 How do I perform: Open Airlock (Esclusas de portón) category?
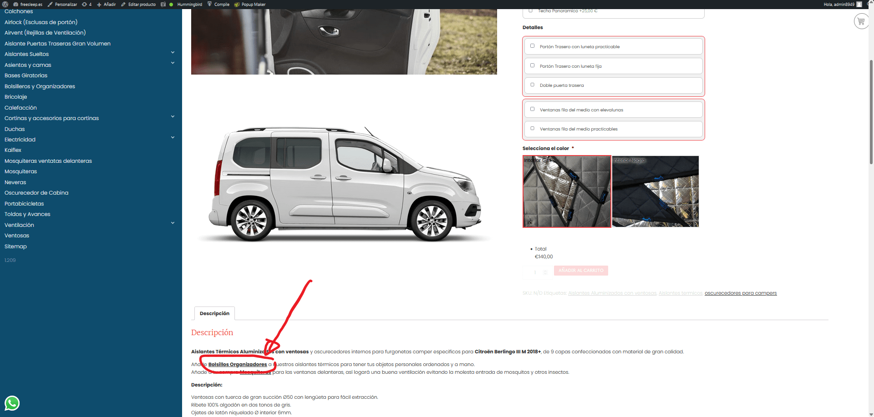coord(41,22)
